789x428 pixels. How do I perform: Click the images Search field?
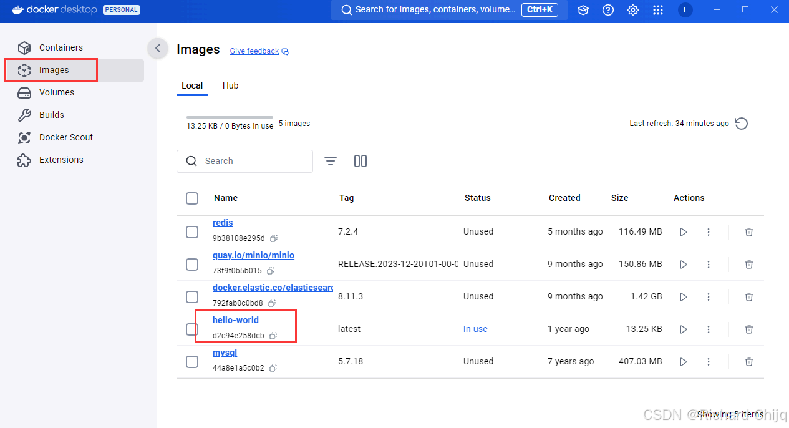pyautogui.click(x=244, y=161)
